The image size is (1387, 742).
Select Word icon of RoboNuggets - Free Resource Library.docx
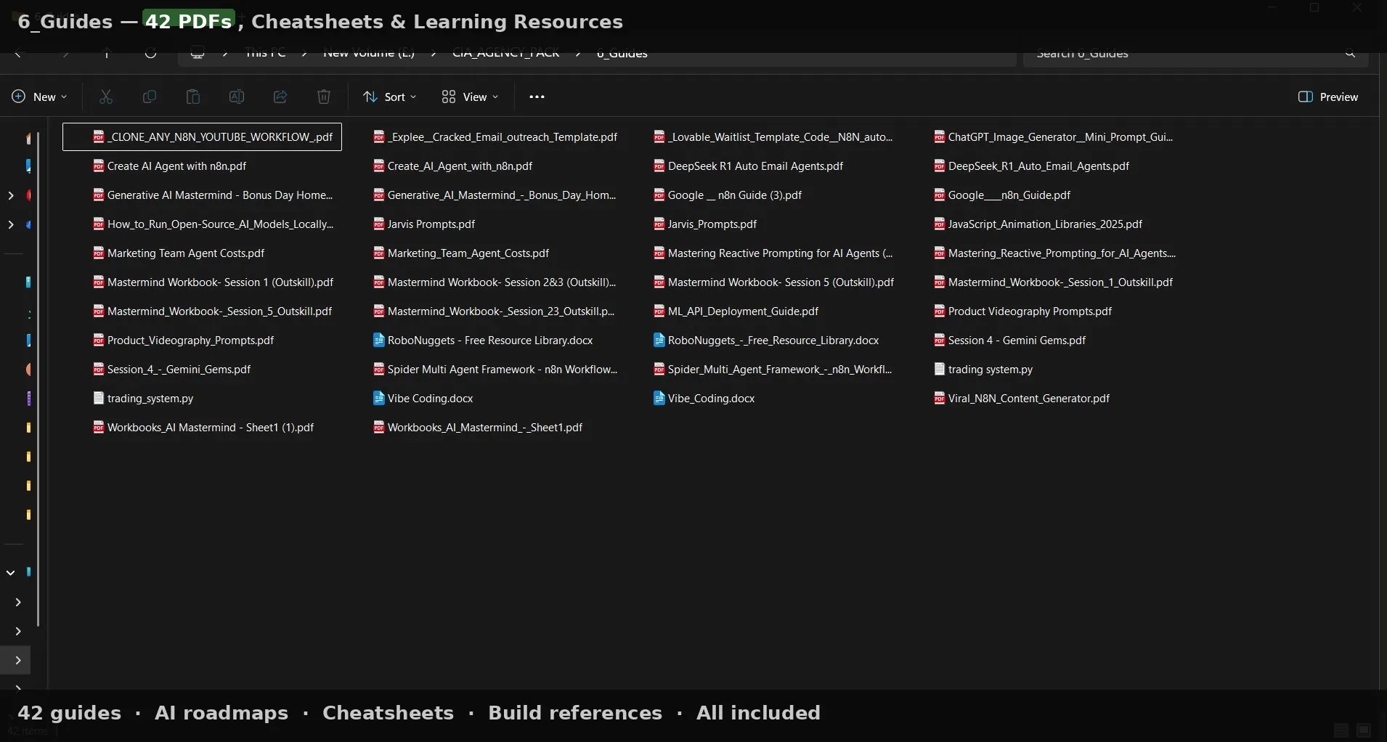click(379, 340)
